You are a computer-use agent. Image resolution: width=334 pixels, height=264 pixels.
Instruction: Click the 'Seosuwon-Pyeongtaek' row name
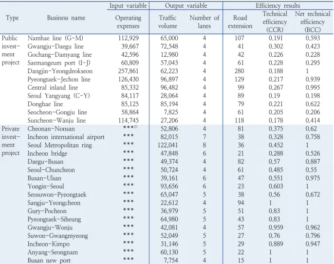point(57,195)
